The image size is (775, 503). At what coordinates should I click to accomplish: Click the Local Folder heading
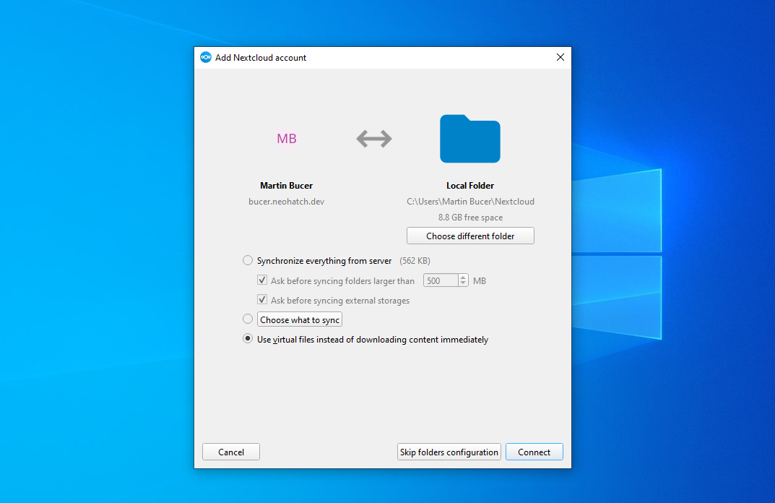(x=470, y=186)
